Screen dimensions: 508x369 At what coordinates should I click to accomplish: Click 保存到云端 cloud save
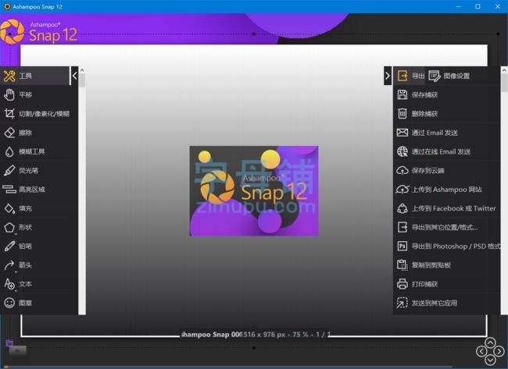pyautogui.click(x=447, y=170)
